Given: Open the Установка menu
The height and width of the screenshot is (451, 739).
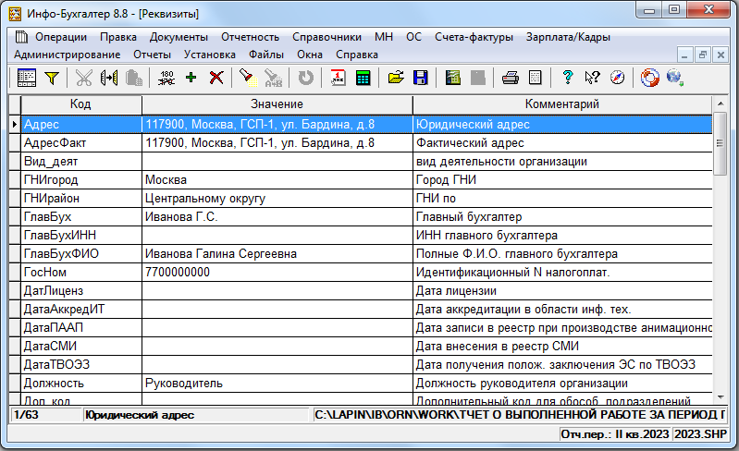Looking at the screenshot, I should (210, 55).
